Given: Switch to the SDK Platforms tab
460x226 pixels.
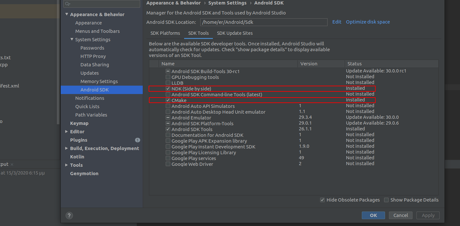Looking at the screenshot, I should tap(165, 33).
